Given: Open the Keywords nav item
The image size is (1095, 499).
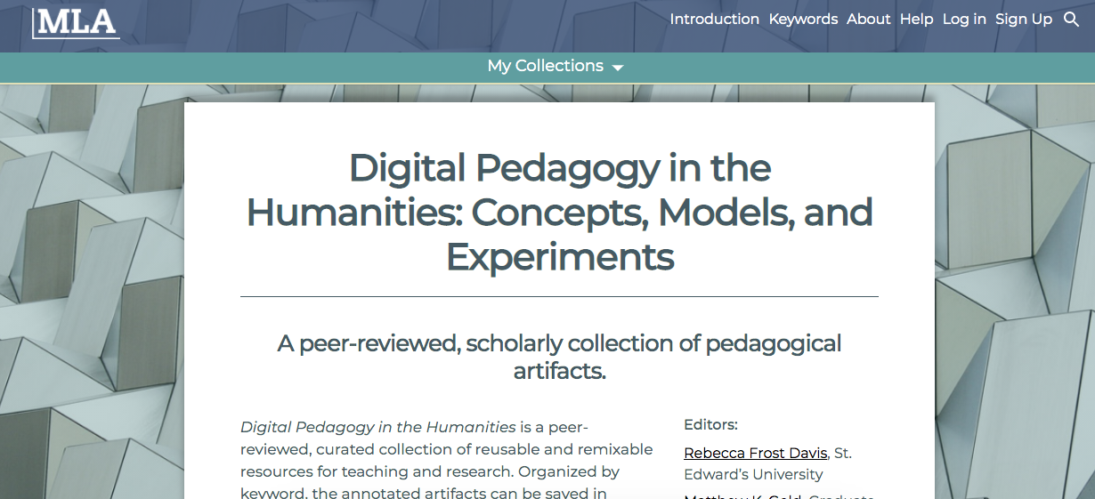Looking at the screenshot, I should (x=803, y=20).
